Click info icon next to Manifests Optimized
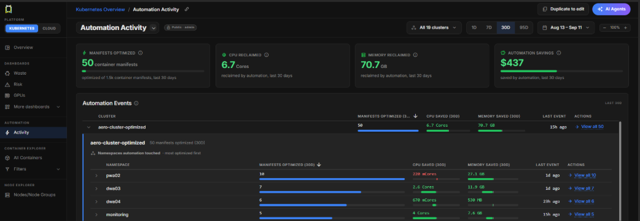 (x=141, y=53)
